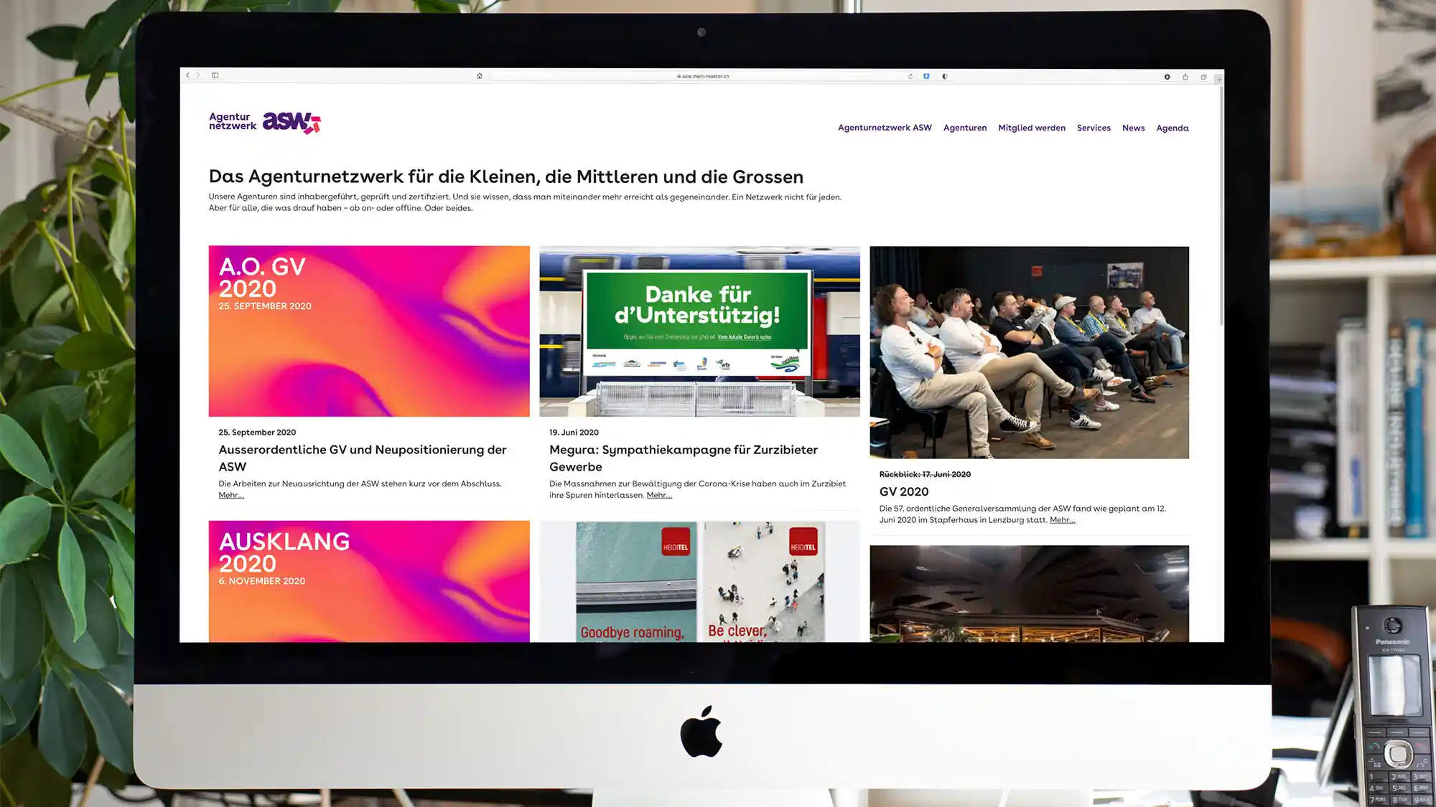Select the Agenturen menu item
This screenshot has width=1436, height=807.
click(x=965, y=128)
